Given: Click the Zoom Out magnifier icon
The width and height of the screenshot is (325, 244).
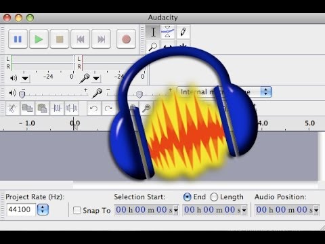Looking at the screenshot, I should pos(146,108).
